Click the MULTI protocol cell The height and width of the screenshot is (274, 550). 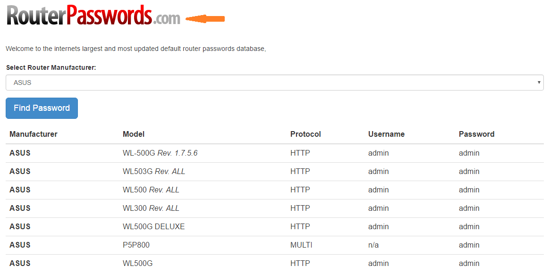pyautogui.click(x=301, y=245)
